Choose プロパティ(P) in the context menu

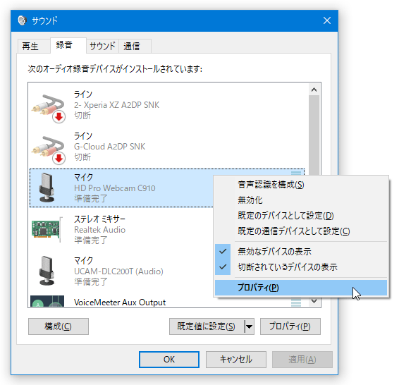(x=301, y=288)
